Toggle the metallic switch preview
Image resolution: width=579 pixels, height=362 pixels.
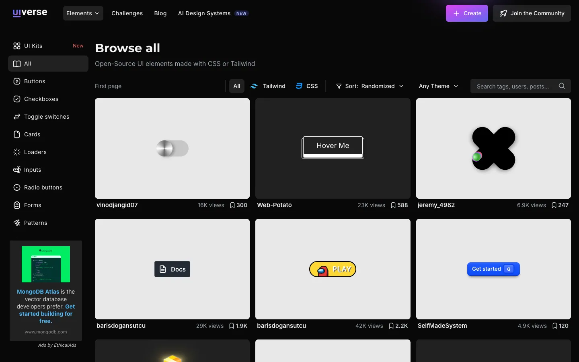click(x=172, y=148)
